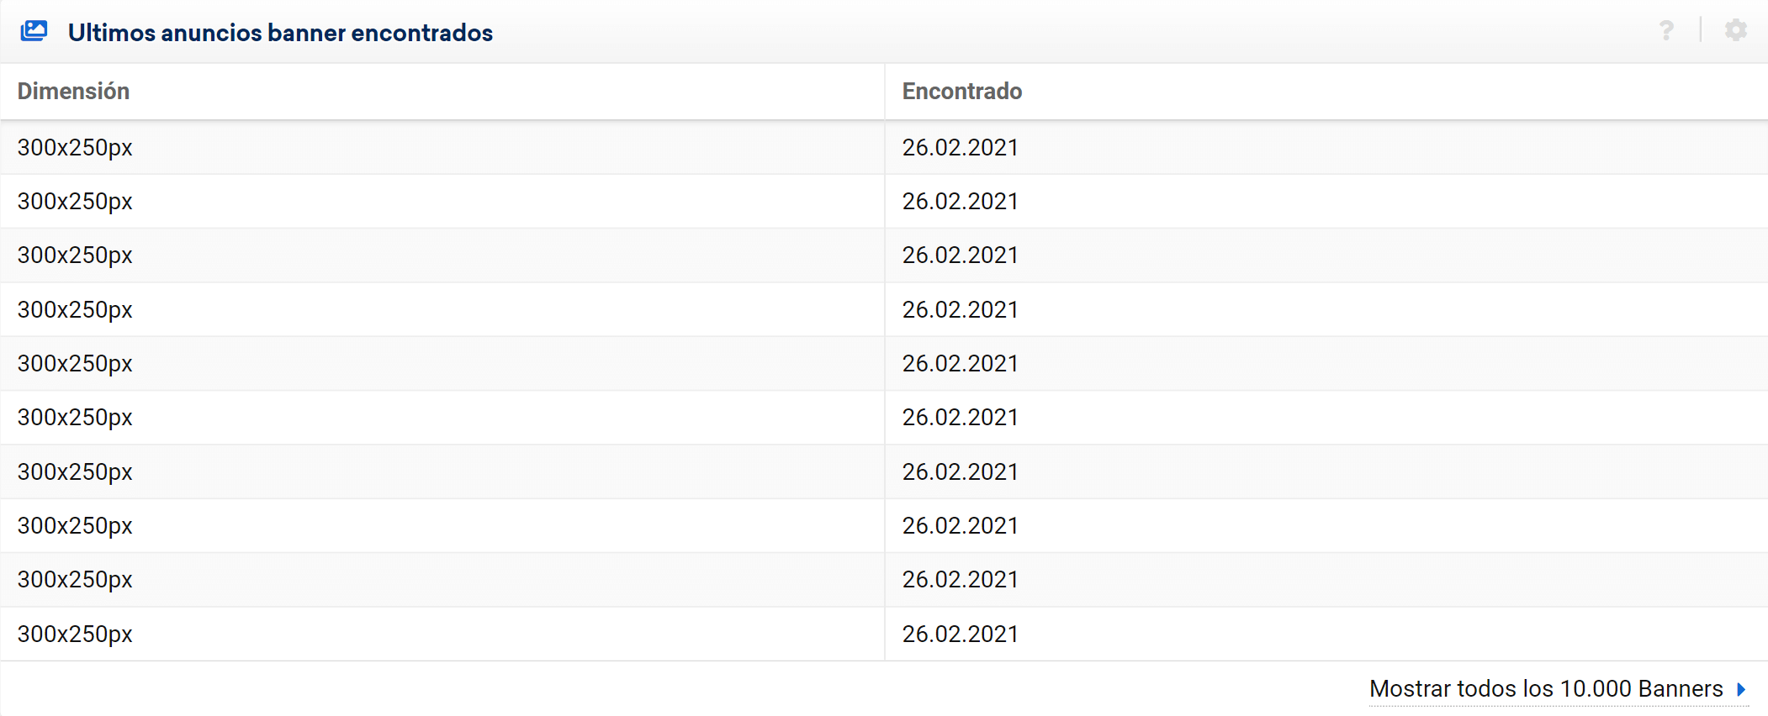Click the banner image icon beside the title
The width and height of the screenshot is (1768, 716).
coord(34,31)
